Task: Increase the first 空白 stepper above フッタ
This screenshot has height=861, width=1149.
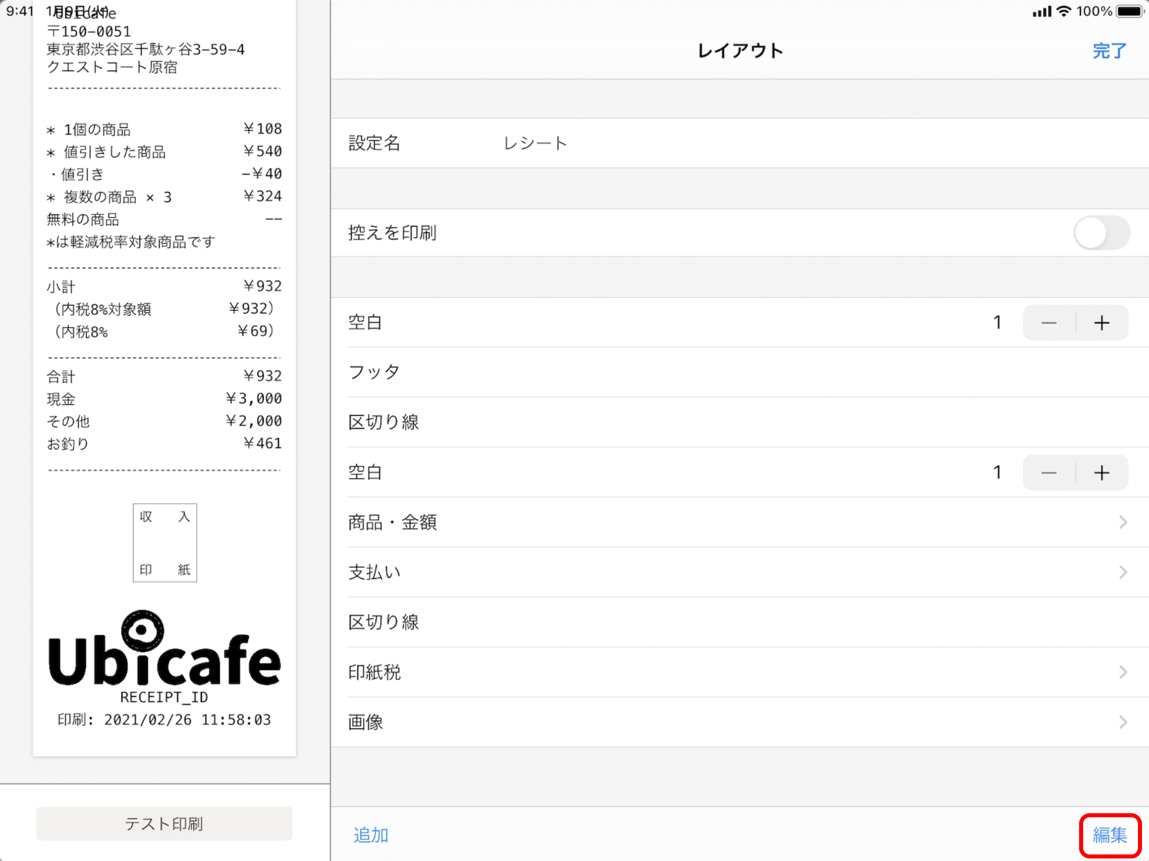Action: point(1102,323)
